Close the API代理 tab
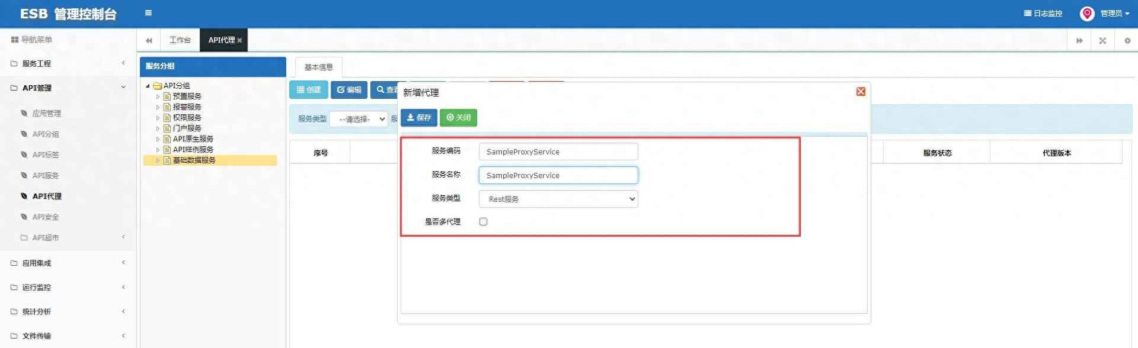The height and width of the screenshot is (348, 1138). tap(239, 40)
